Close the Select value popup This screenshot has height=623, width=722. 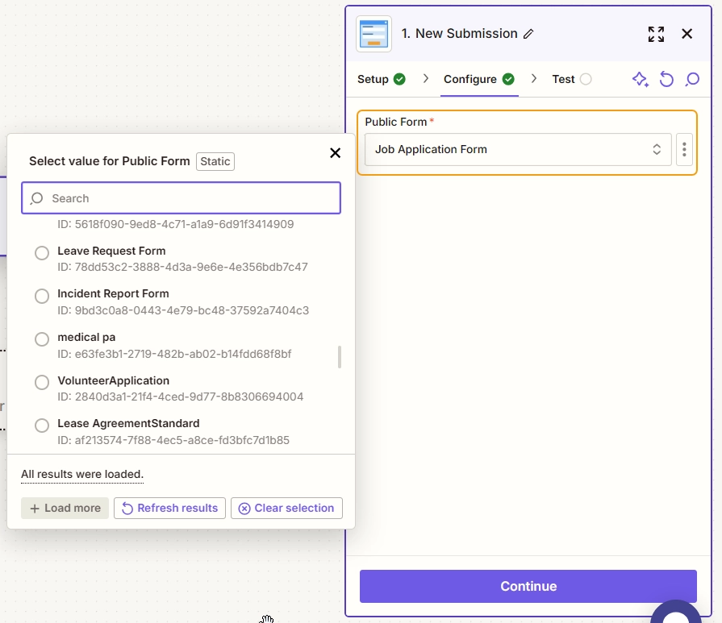[x=336, y=153]
